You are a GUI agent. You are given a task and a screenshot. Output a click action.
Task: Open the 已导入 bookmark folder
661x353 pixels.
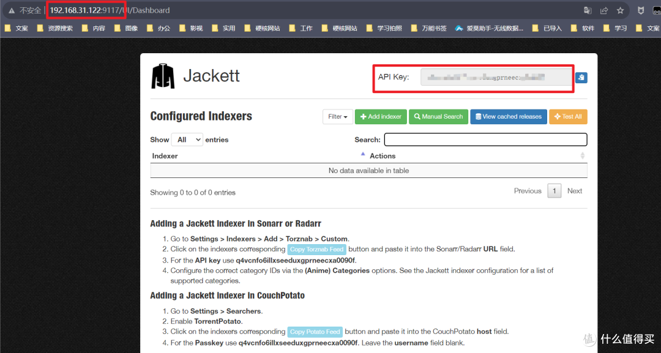(547, 28)
